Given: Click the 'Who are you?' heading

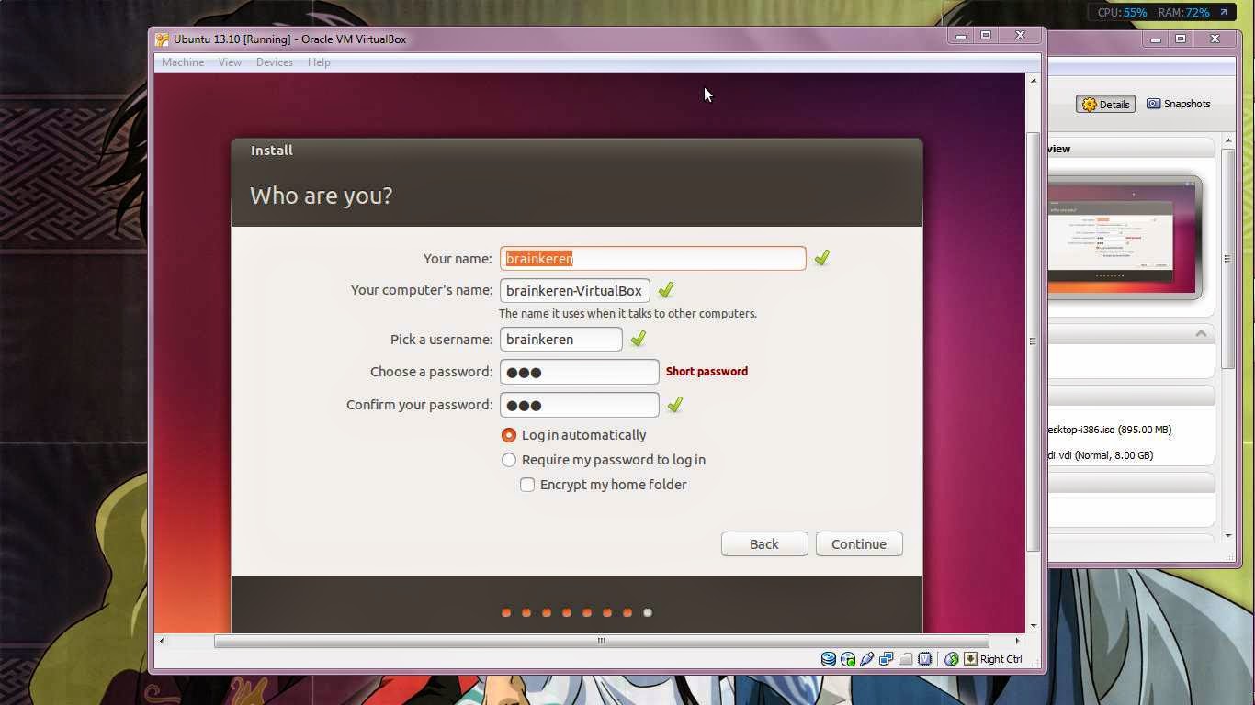Looking at the screenshot, I should [x=321, y=196].
